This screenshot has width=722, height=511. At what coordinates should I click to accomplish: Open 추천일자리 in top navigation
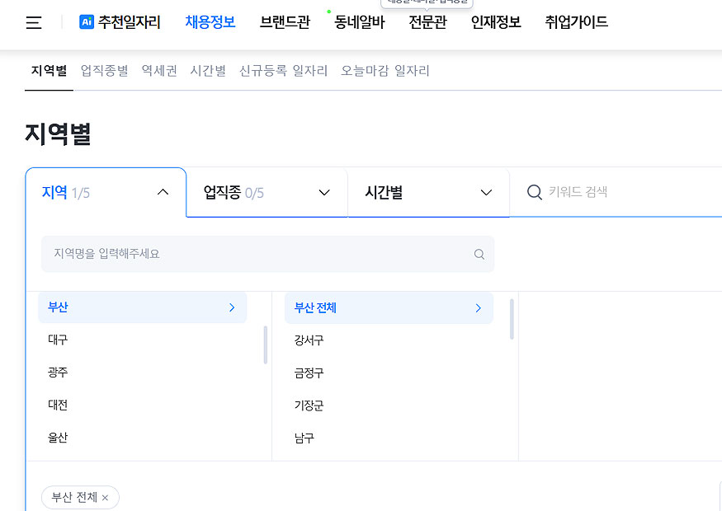point(130,21)
